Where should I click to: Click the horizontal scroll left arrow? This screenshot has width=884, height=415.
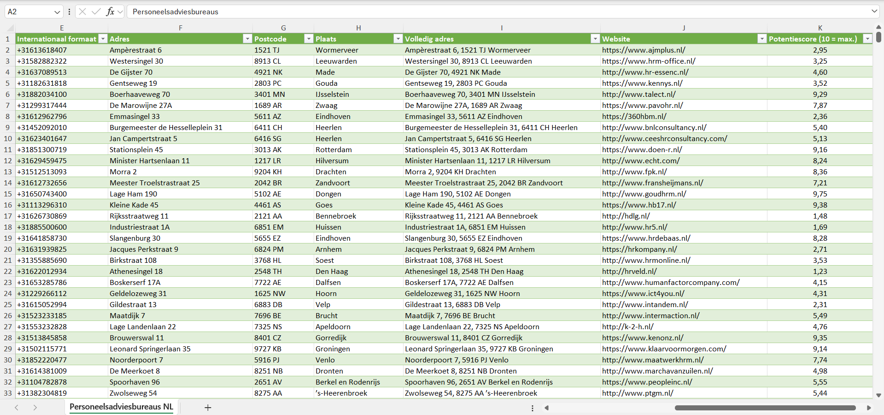click(x=547, y=408)
